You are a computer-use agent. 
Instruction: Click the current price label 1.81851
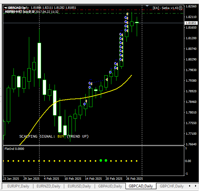[x=191, y=23]
